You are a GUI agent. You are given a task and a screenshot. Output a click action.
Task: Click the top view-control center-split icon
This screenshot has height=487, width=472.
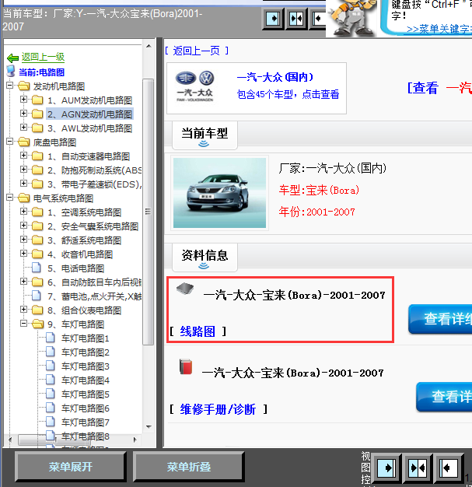coord(296,19)
